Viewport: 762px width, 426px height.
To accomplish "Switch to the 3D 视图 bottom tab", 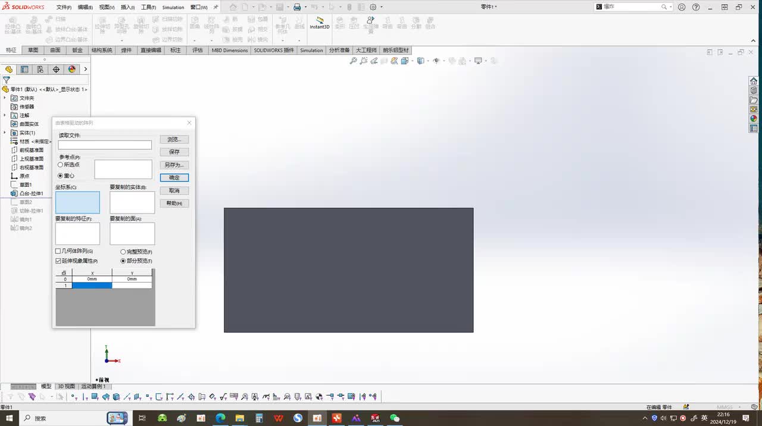I will coord(66,387).
